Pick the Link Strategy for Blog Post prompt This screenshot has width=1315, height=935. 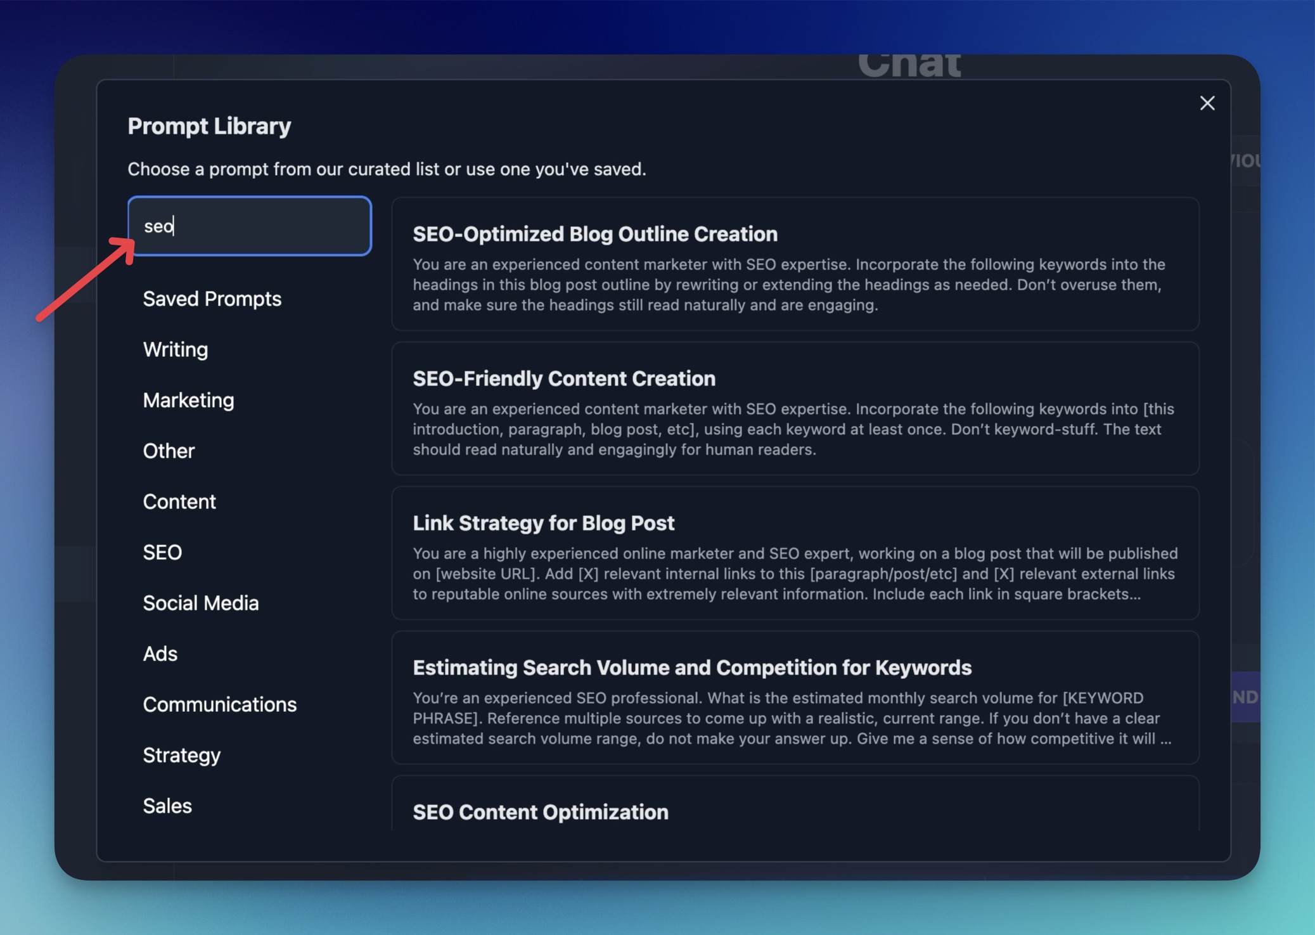543,523
